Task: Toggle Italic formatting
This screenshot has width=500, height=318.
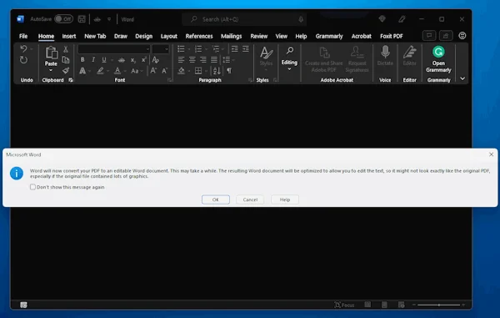Action: pos(93,60)
